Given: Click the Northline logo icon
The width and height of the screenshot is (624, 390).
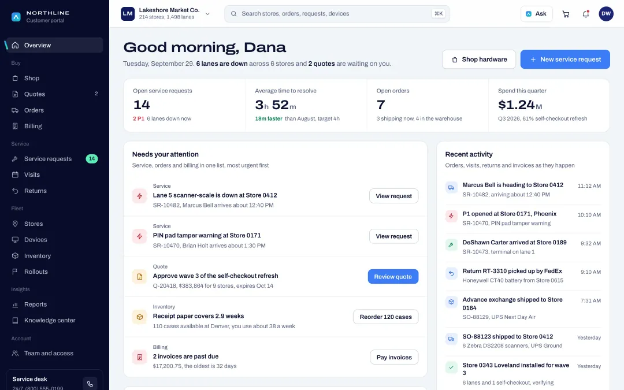Looking at the screenshot, I should pos(16,17).
